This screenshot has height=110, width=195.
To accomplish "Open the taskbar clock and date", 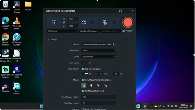I will [x=184, y=106].
